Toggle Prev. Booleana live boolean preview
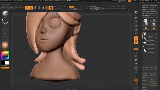 pyautogui.click(x=21, y=8)
